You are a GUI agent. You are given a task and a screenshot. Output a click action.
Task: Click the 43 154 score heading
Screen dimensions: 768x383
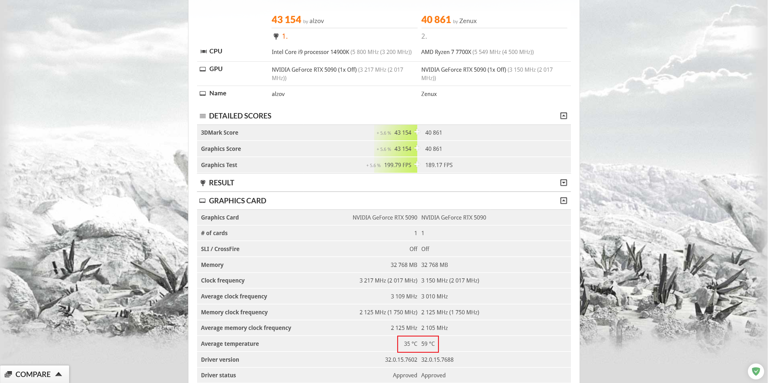[x=286, y=20]
